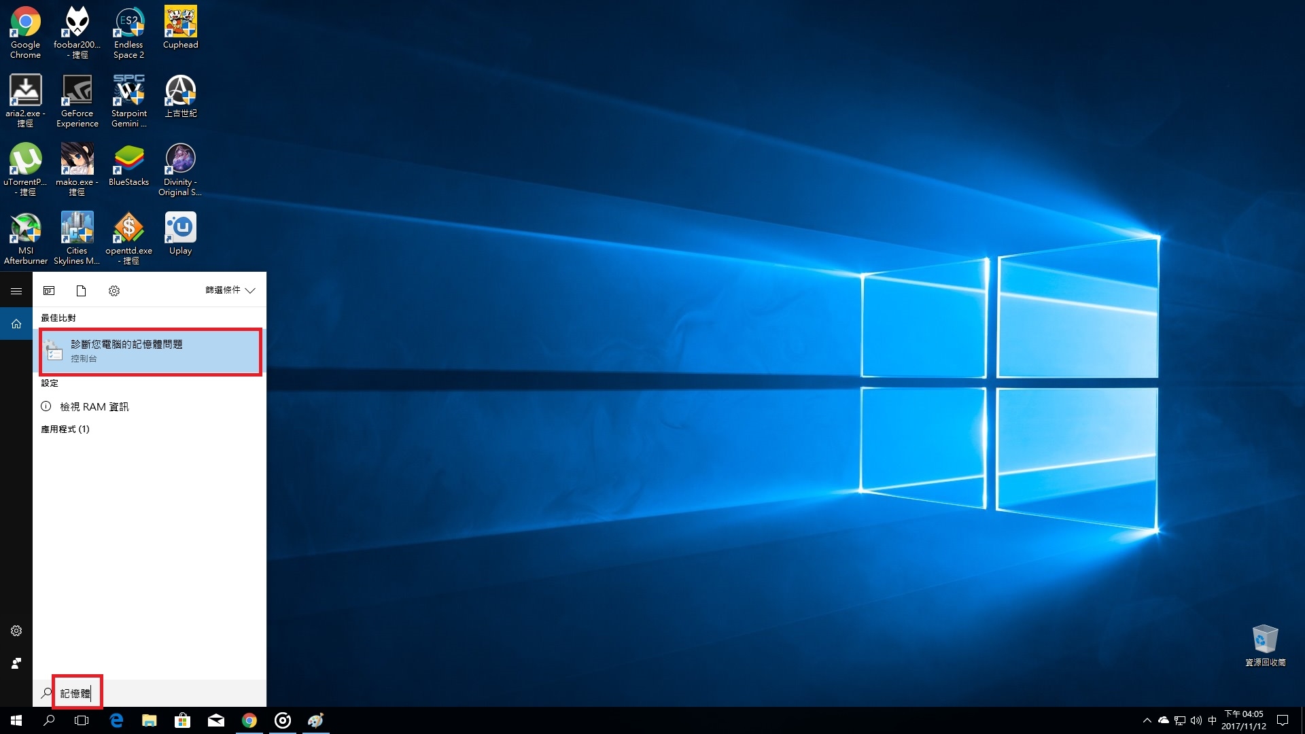Image resolution: width=1305 pixels, height=734 pixels.
Task: Expand the 應用程式 (1) results group
Action: [x=65, y=429]
